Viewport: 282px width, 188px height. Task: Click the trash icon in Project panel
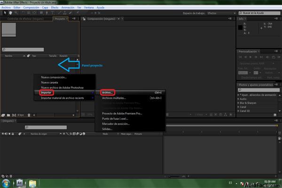click(29, 115)
